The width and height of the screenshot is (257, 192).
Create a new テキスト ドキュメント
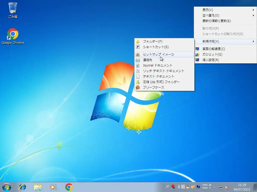coord(164,76)
